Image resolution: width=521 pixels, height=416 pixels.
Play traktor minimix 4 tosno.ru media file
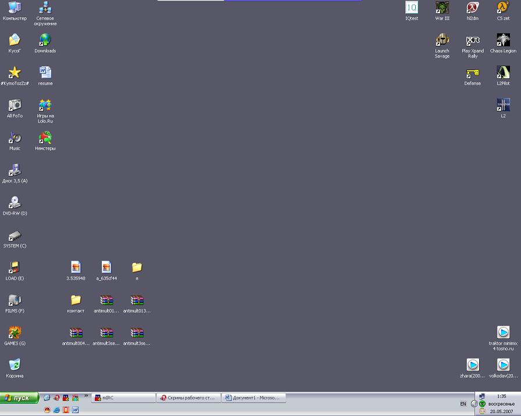(x=504, y=338)
